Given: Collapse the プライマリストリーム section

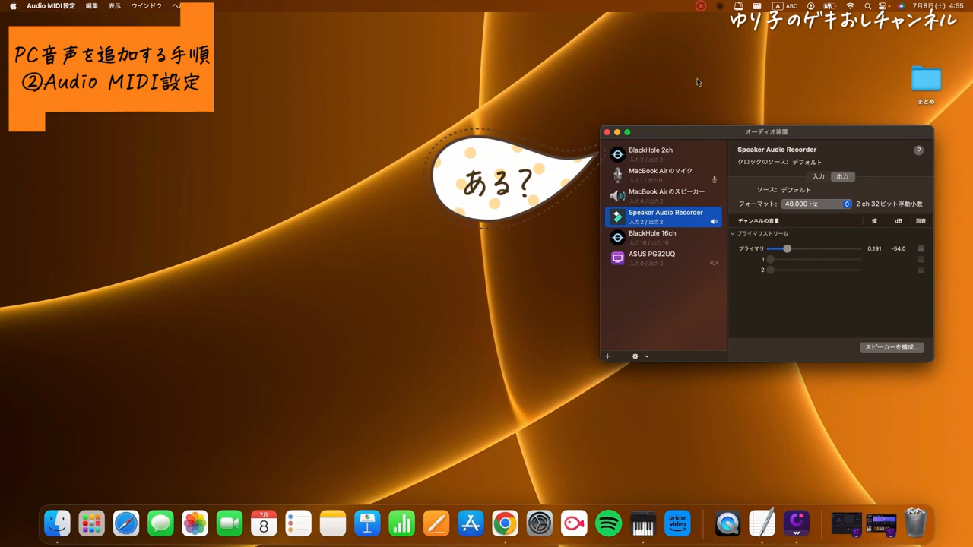Looking at the screenshot, I should click(733, 234).
